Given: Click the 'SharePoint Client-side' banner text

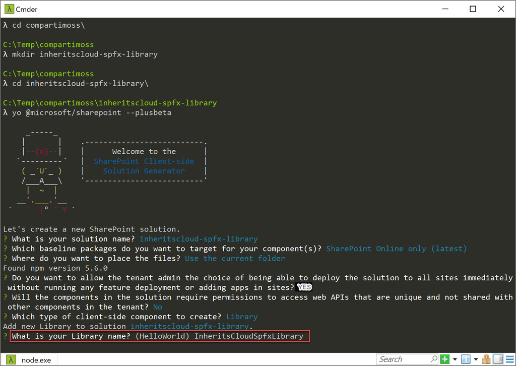Looking at the screenshot, I should coord(144,161).
